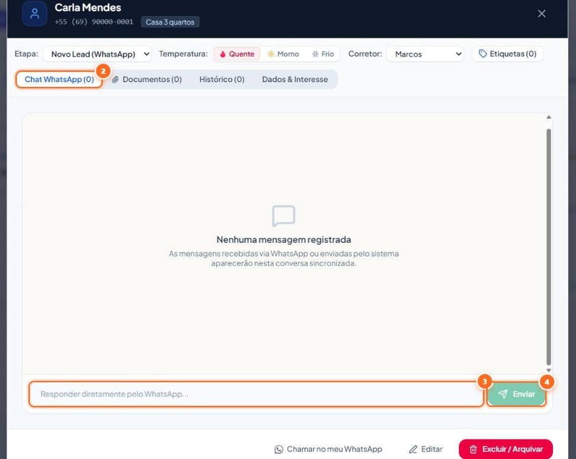
Task: Close the Carla Mendes lead dialog
Action: click(x=542, y=14)
